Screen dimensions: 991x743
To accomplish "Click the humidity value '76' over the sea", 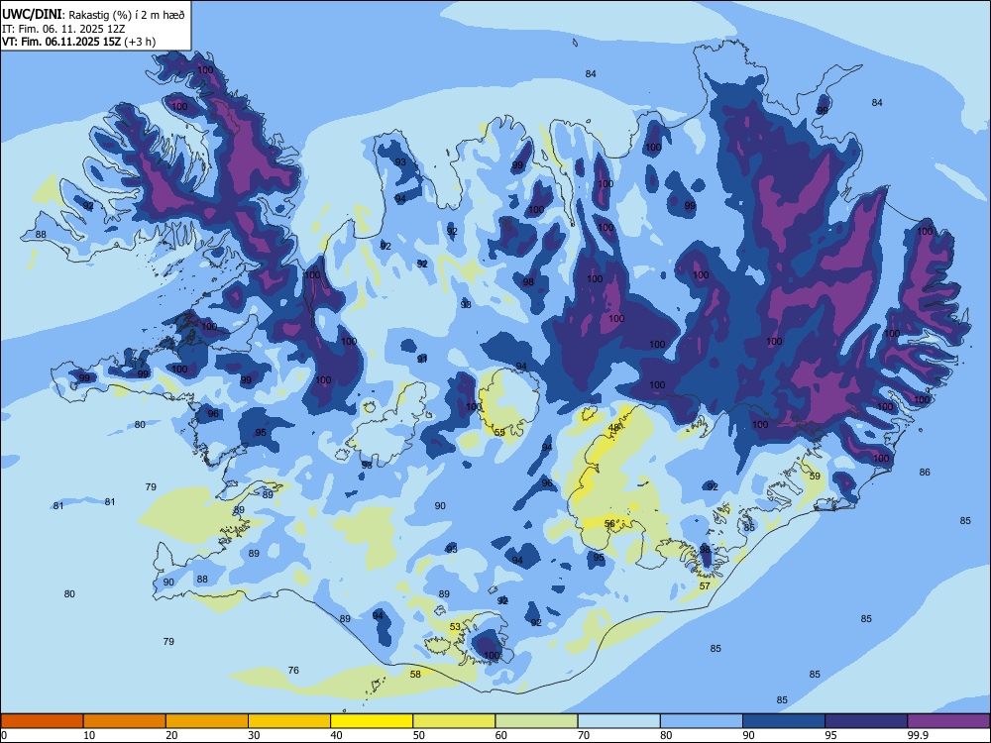I will (293, 671).
